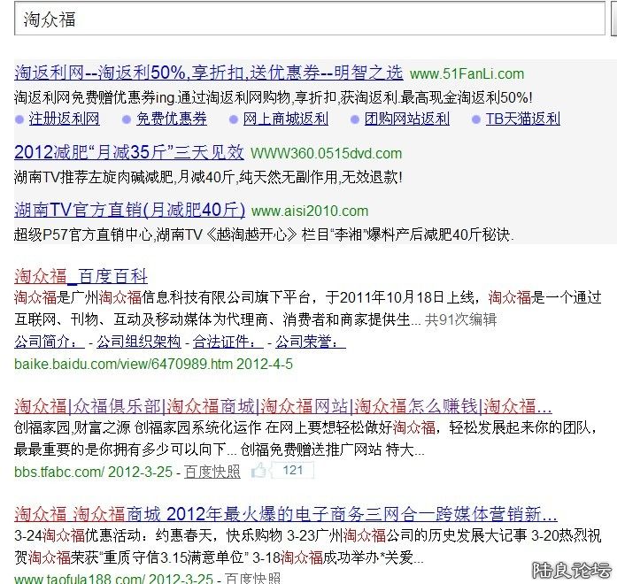Screen dimensions: 617x584
Task: Open the 淘众福商城 2012年最火爆 result title
Action: coord(286,514)
